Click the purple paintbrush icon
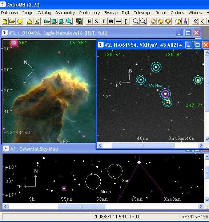This screenshot has height=222, width=209. point(185,21)
